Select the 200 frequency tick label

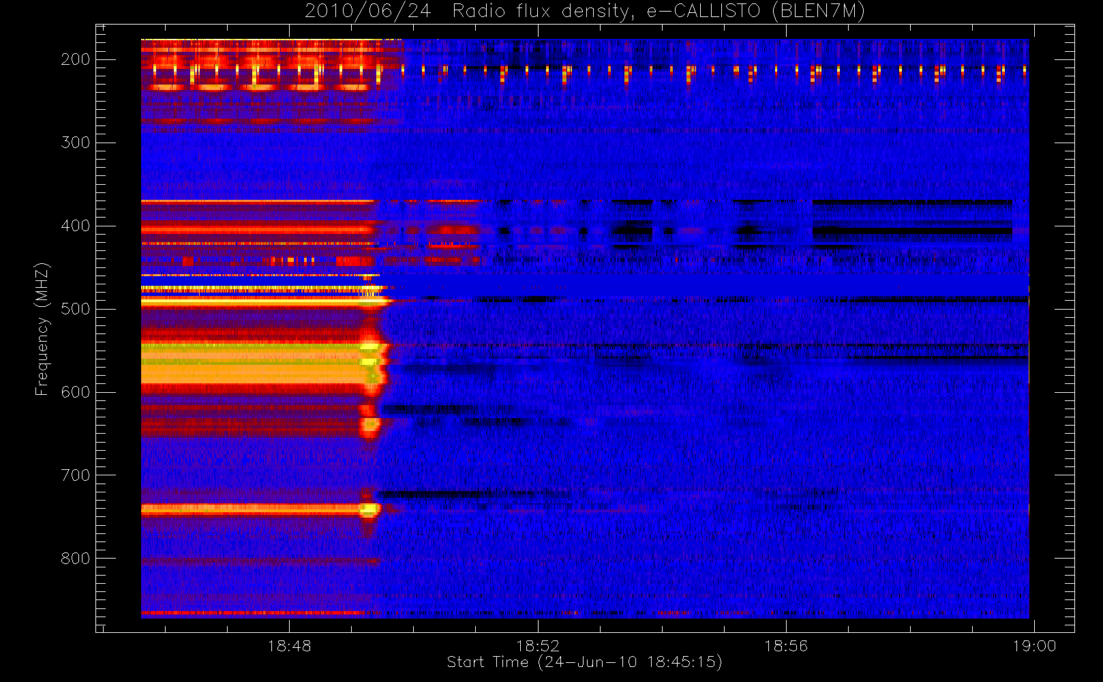[76, 59]
